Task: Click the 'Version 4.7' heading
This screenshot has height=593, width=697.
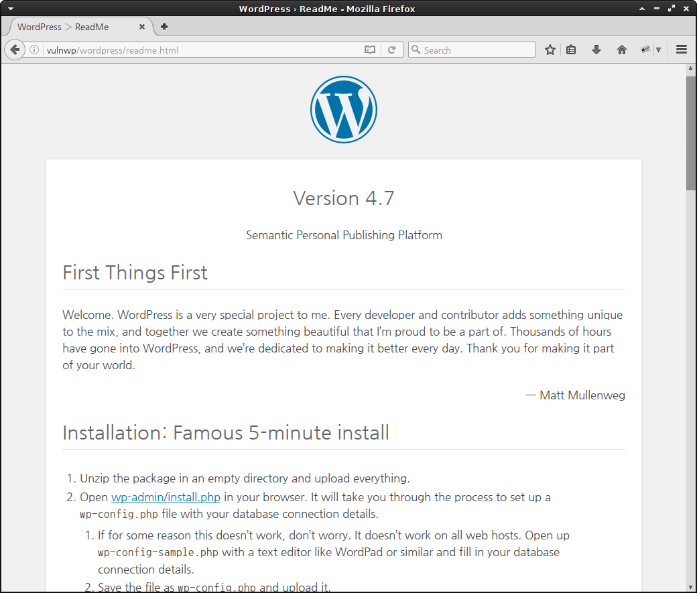Action: 344,198
